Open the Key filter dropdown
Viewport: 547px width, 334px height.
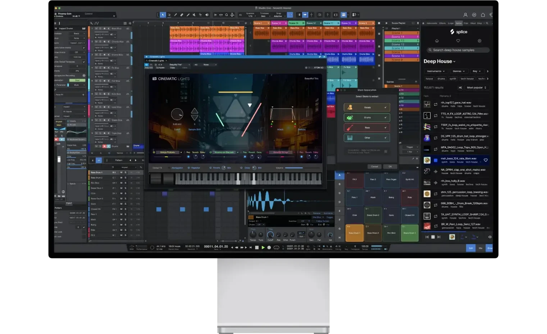click(x=477, y=71)
